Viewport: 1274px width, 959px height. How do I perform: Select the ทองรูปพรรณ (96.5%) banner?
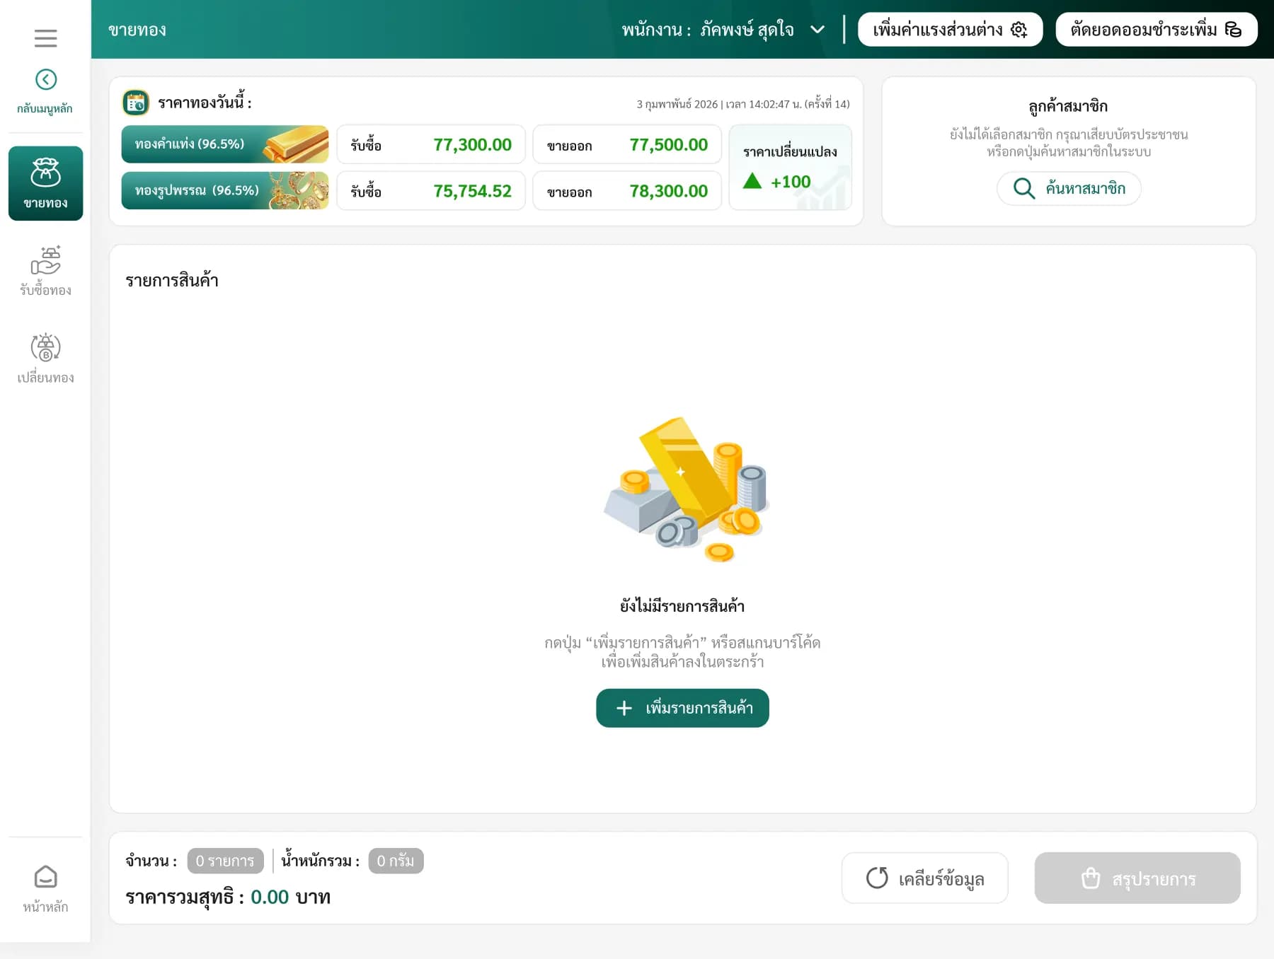[225, 191]
